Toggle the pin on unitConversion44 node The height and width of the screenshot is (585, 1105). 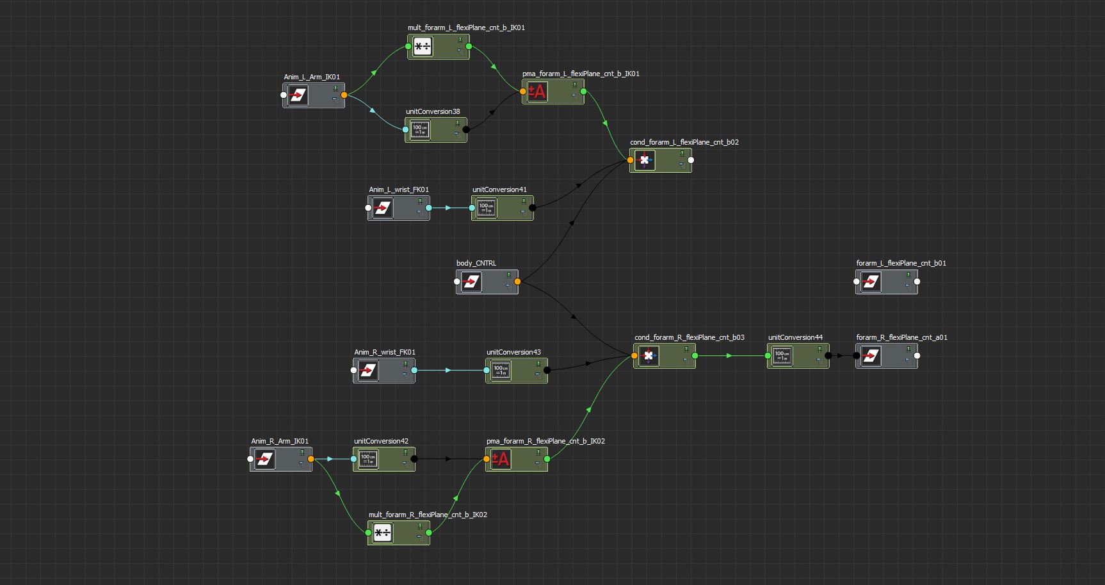(819, 349)
